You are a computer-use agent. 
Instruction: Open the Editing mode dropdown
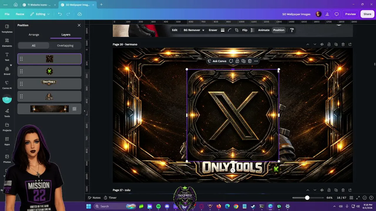(x=40, y=14)
